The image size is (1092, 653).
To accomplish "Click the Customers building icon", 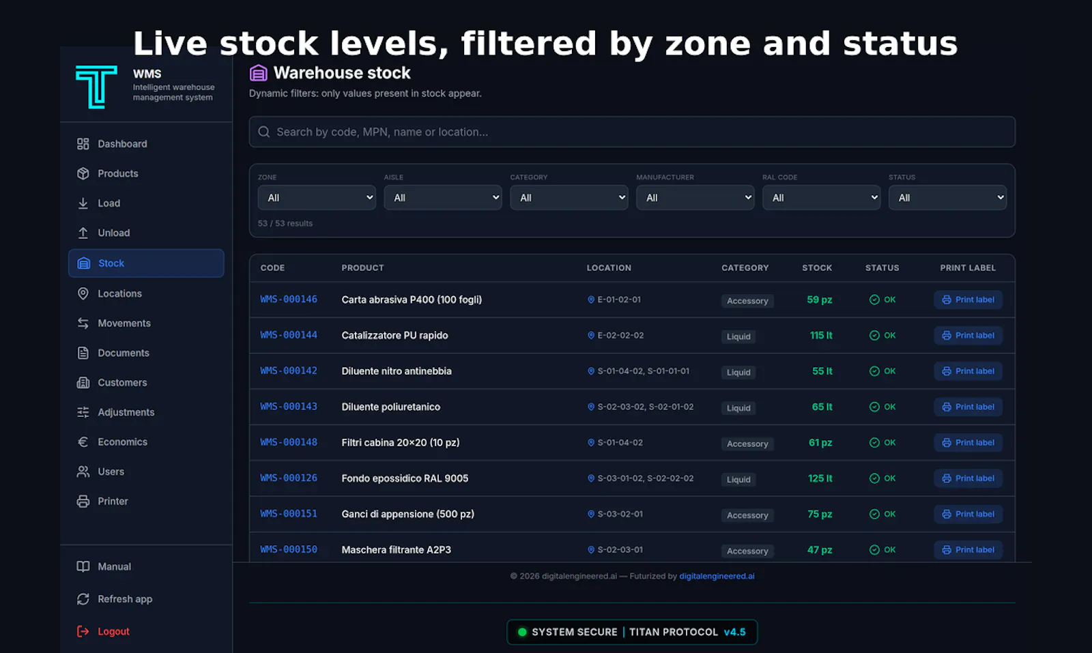I will [x=83, y=383].
